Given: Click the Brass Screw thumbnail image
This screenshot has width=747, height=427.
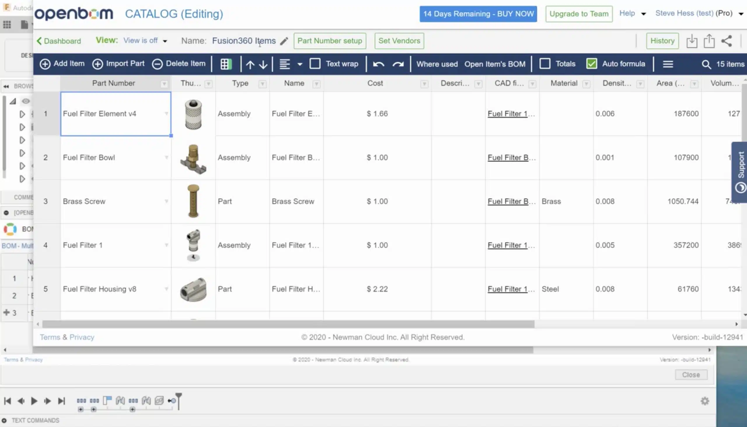Looking at the screenshot, I should point(193,201).
